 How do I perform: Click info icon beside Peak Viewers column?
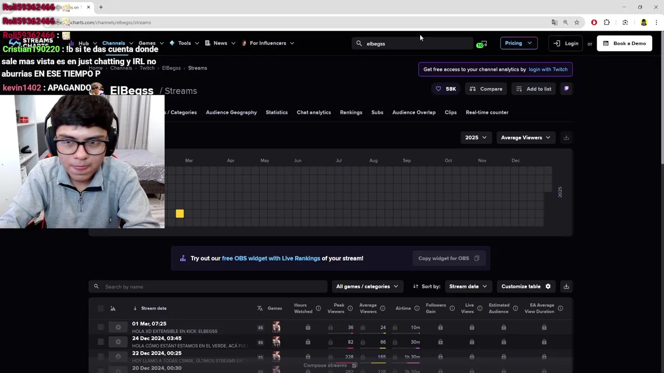pyautogui.click(x=350, y=308)
